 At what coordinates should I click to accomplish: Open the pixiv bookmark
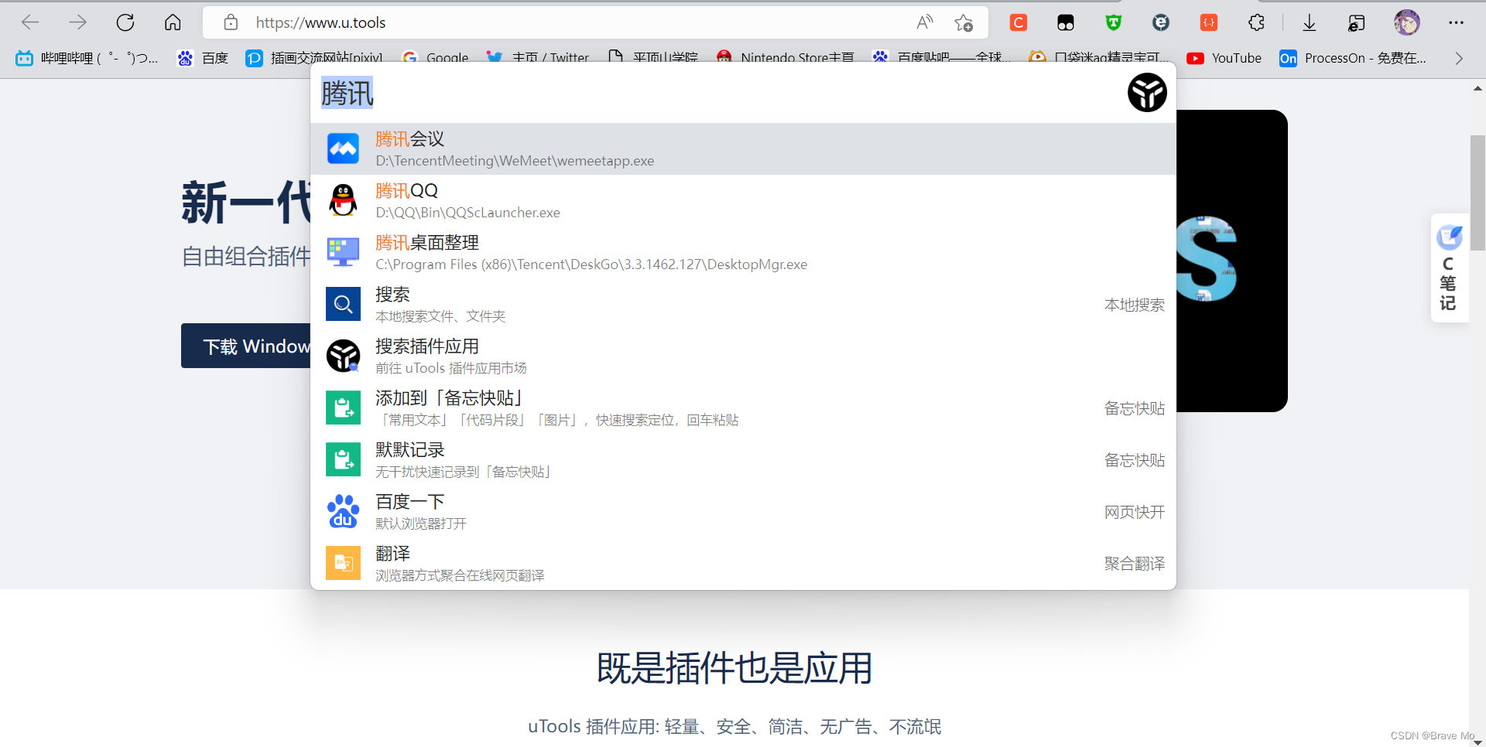(313, 58)
